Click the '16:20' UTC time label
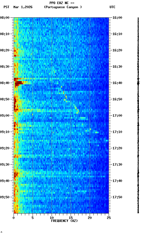Screen dimensions: 150x235 (117, 50)
